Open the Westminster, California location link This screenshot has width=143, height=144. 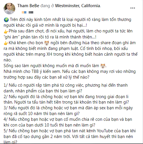point(78,6)
